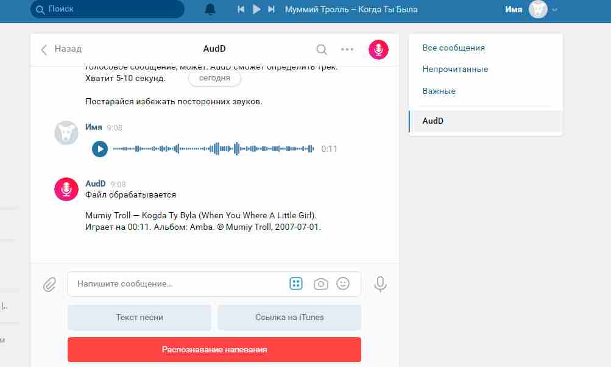Select the AudD conversation in the sidebar
Image resolution: width=611 pixels, height=367 pixels.
point(486,121)
